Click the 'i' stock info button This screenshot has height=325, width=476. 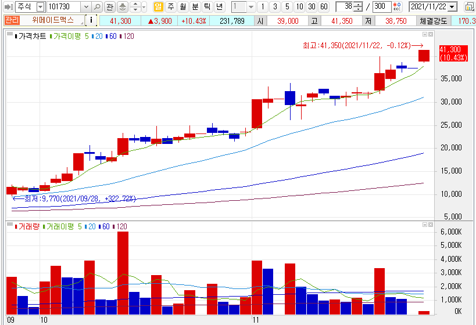pyautogui.click(x=91, y=21)
